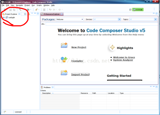Click the Build hammer icon
Viewport: 160px width, 115px height.
pos(20,10)
